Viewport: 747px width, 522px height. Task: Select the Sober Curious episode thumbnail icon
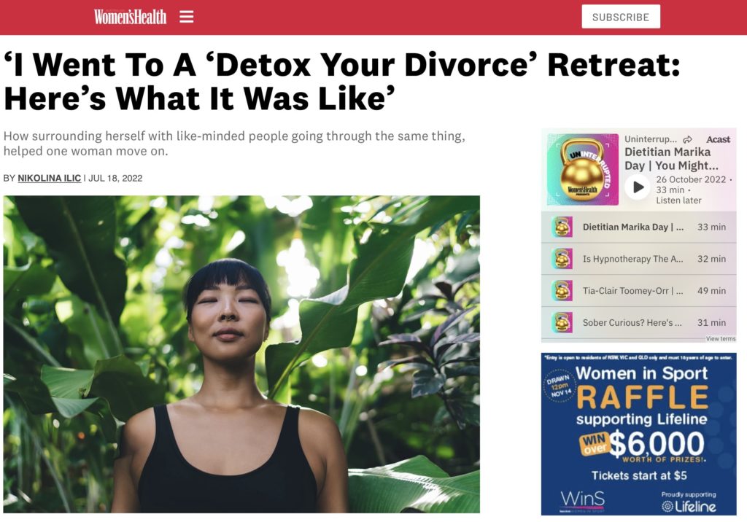(x=562, y=322)
